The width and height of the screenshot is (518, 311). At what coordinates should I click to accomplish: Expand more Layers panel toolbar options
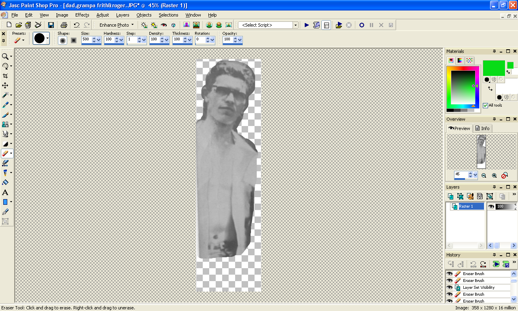point(514,194)
